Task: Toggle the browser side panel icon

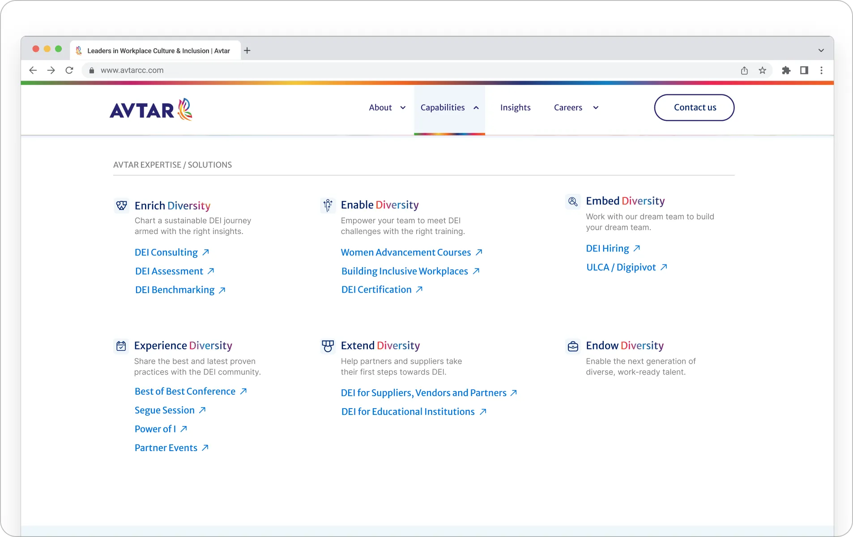Action: [804, 70]
